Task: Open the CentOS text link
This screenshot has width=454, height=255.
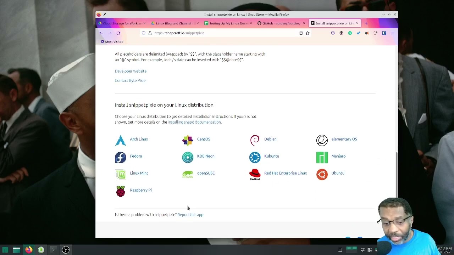Action: [x=204, y=139]
